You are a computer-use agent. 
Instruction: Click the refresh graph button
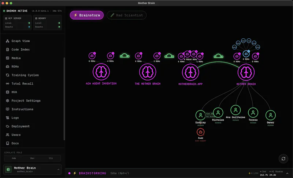[x=283, y=159]
